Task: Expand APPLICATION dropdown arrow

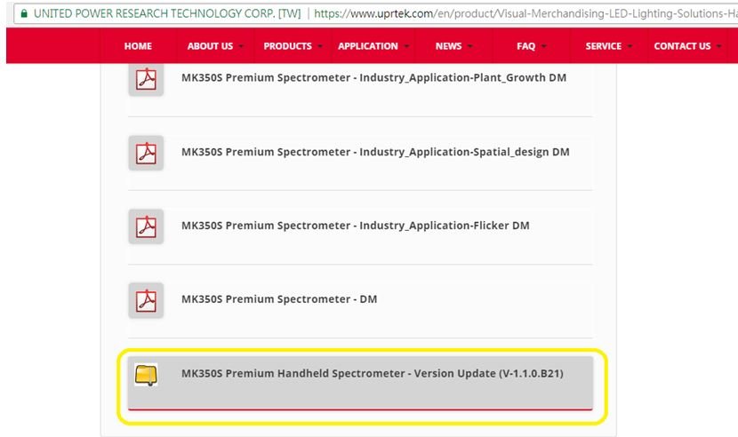Action: tap(406, 46)
